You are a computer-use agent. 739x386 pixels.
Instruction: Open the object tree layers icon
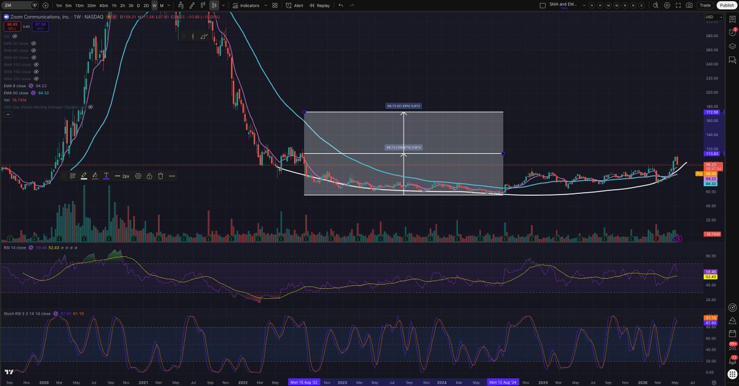(732, 46)
